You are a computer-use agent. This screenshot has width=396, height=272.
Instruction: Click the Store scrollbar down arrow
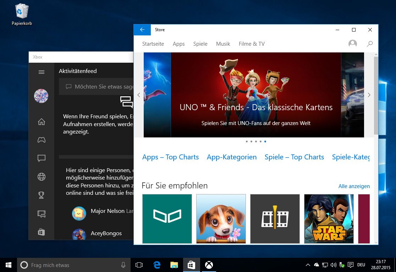click(x=376, y=243)
